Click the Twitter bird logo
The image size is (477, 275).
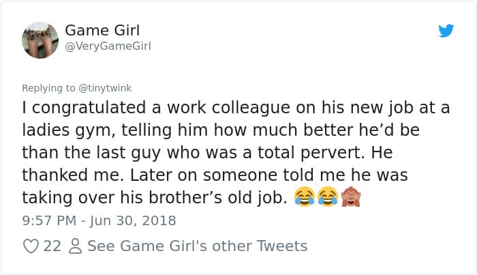tap(446, 31)
